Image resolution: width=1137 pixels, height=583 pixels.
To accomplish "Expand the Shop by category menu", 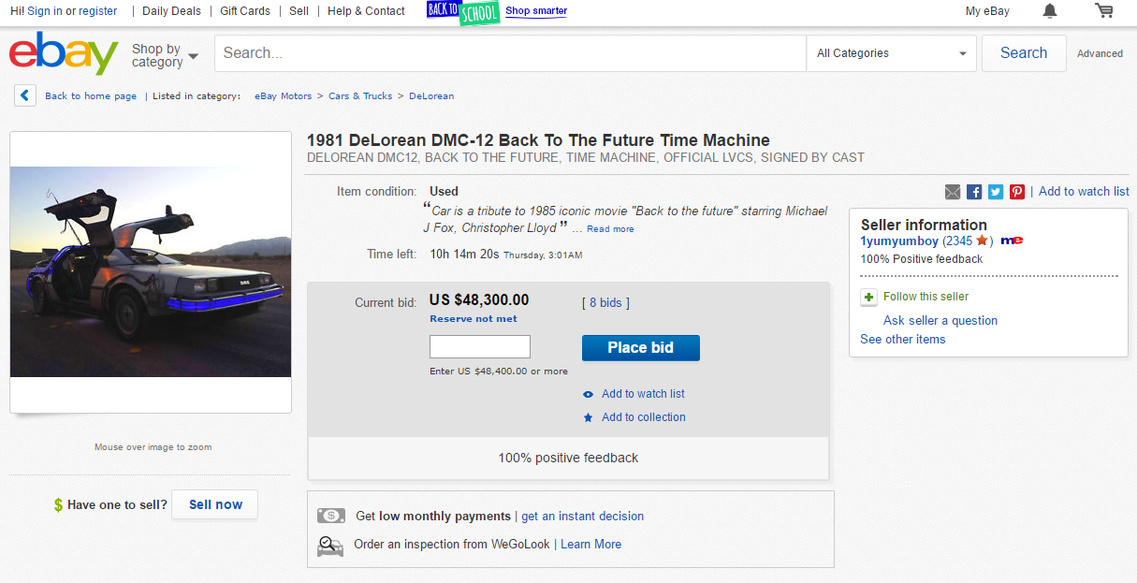I will [x=165, y=55].
